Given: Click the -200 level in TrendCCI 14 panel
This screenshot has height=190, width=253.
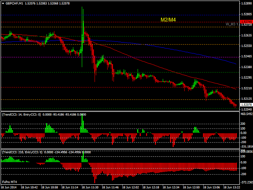Looking at the screenshot, I should click(x=243, y=142).
